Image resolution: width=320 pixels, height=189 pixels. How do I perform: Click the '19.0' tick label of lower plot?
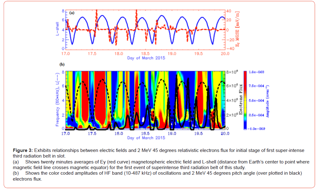172,134
